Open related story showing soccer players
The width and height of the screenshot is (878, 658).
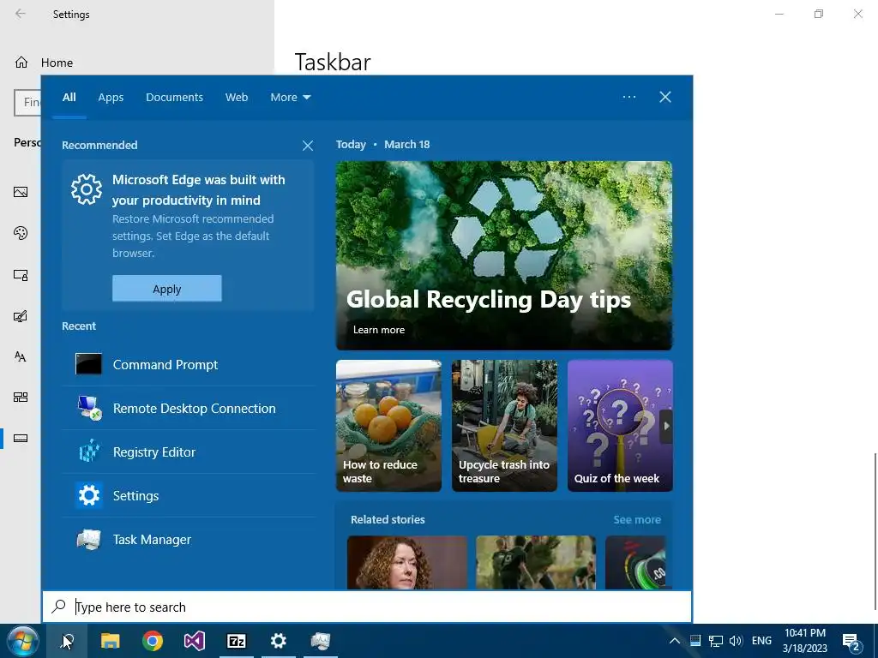click(x=536, y=562)
